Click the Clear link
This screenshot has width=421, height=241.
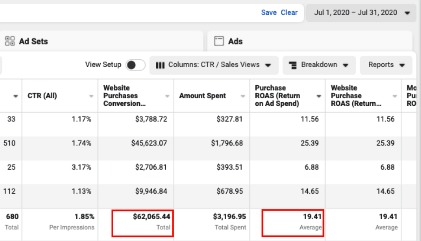pos(289,13)
